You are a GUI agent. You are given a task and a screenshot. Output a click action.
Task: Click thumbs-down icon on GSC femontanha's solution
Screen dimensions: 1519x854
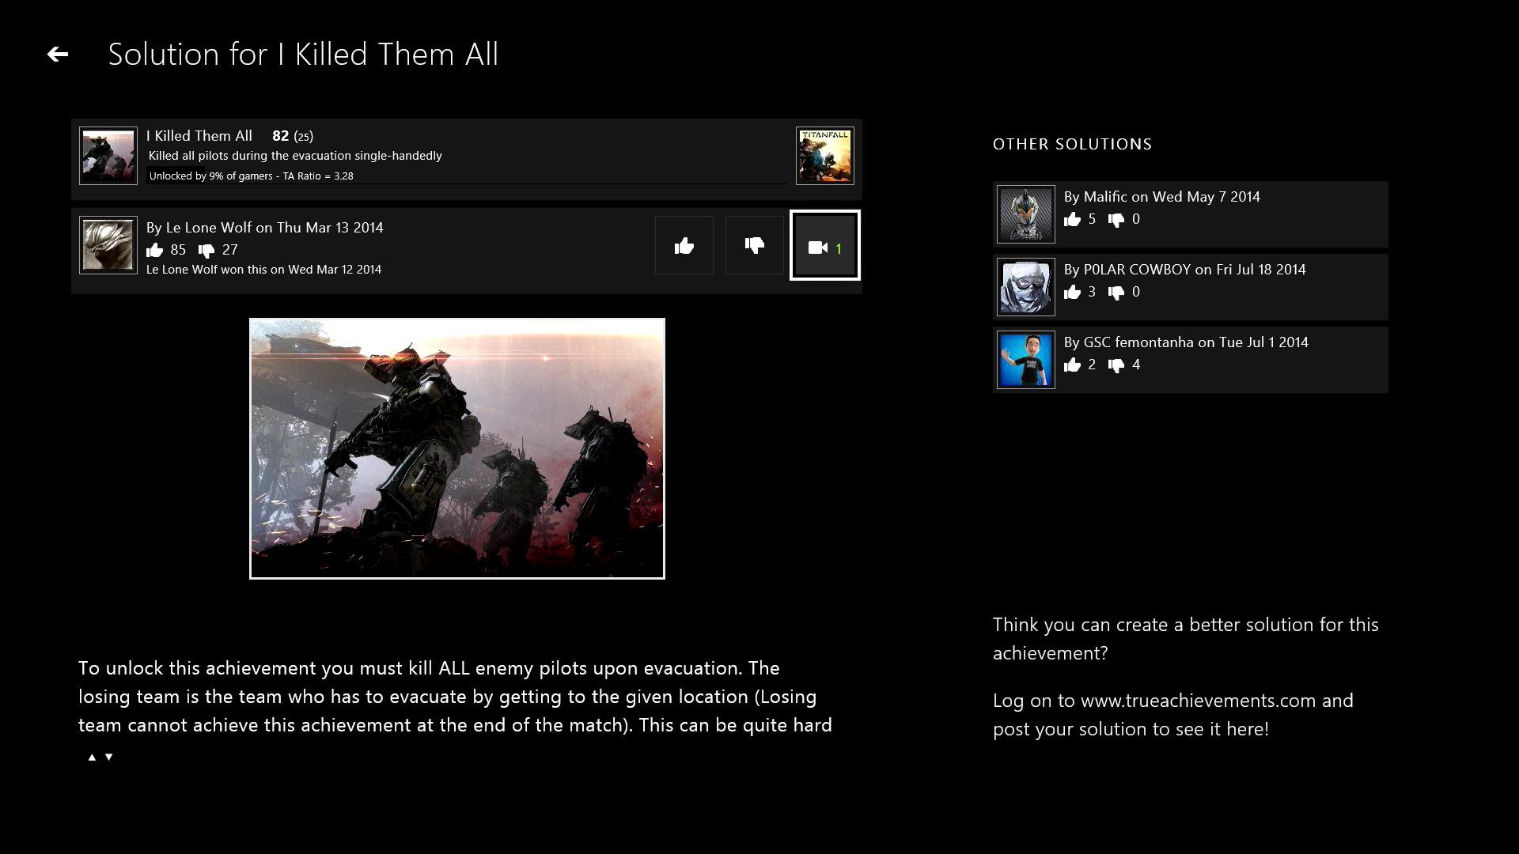[1116, 365]
